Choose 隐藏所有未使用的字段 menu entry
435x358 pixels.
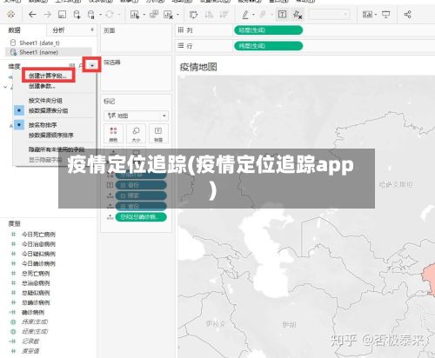click(57, 149)
